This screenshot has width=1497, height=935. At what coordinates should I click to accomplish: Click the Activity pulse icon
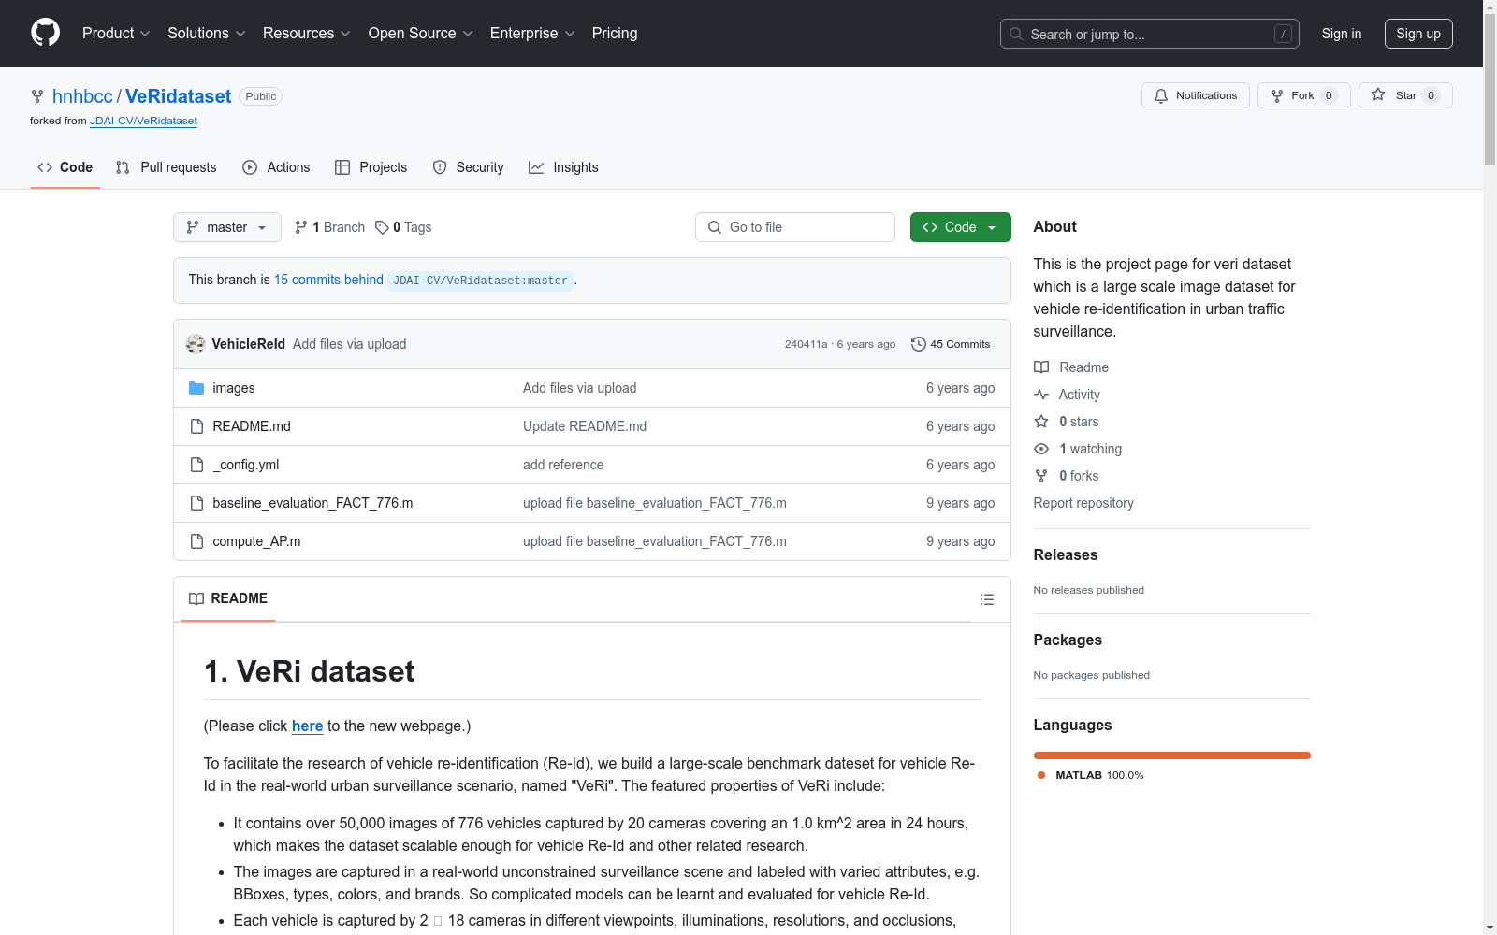(1041, 395)
